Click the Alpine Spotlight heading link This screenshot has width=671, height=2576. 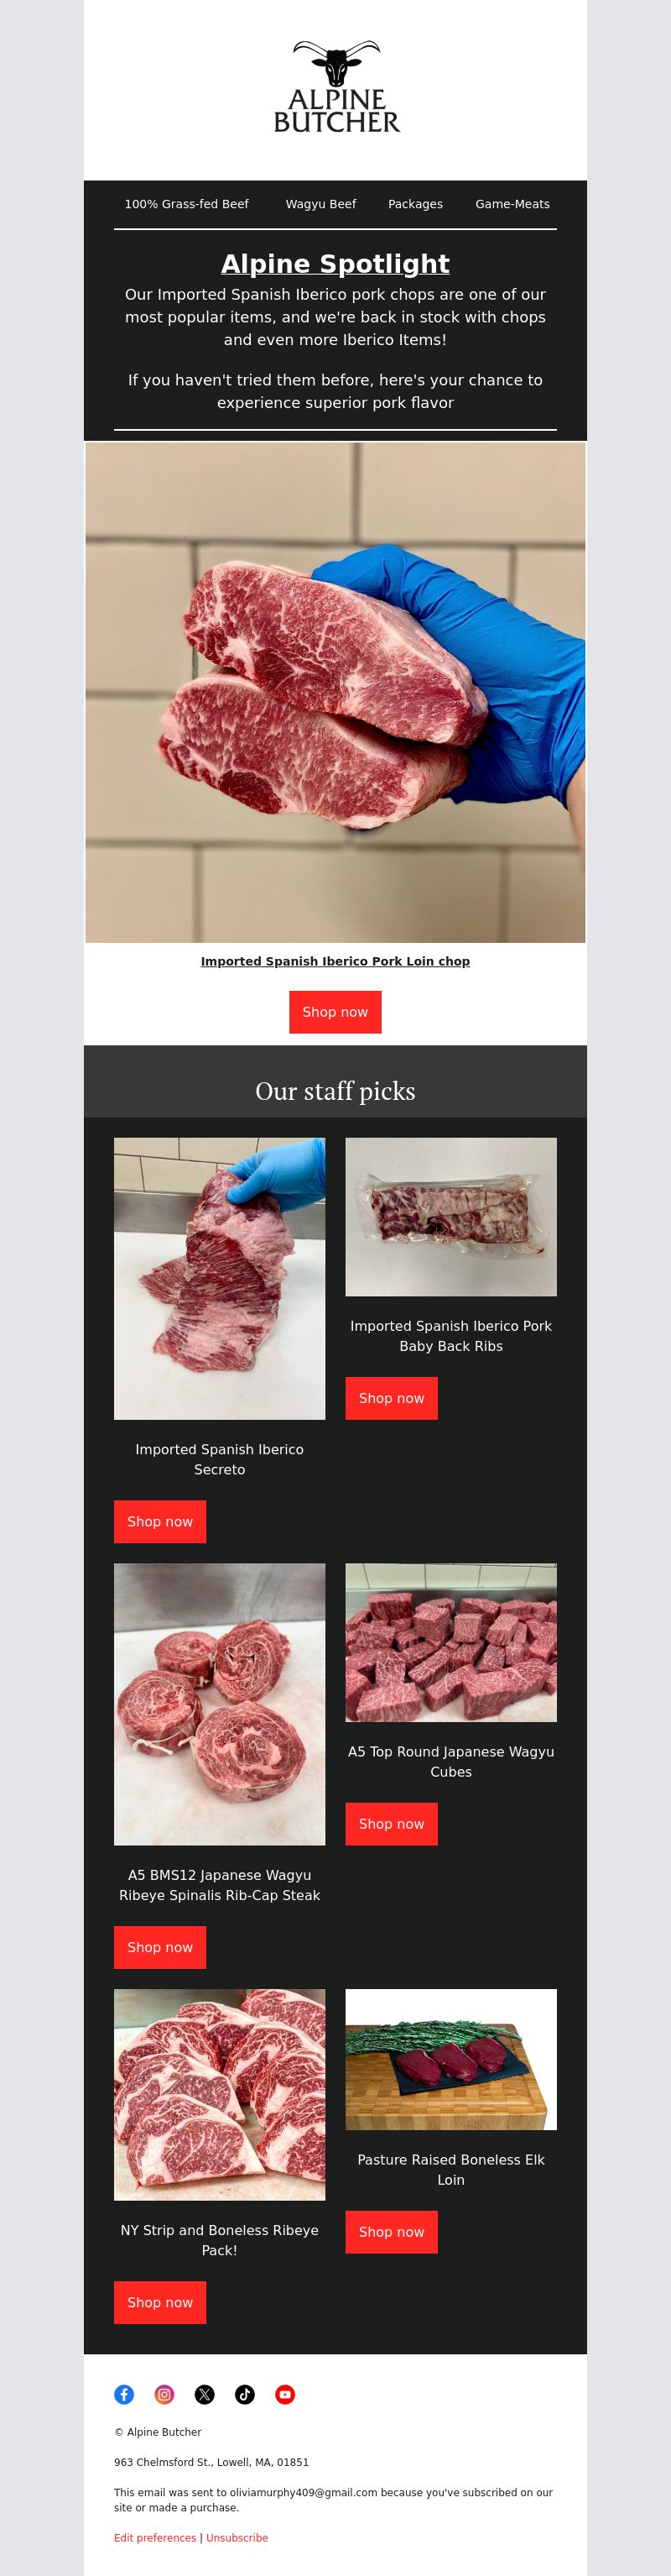335,264
